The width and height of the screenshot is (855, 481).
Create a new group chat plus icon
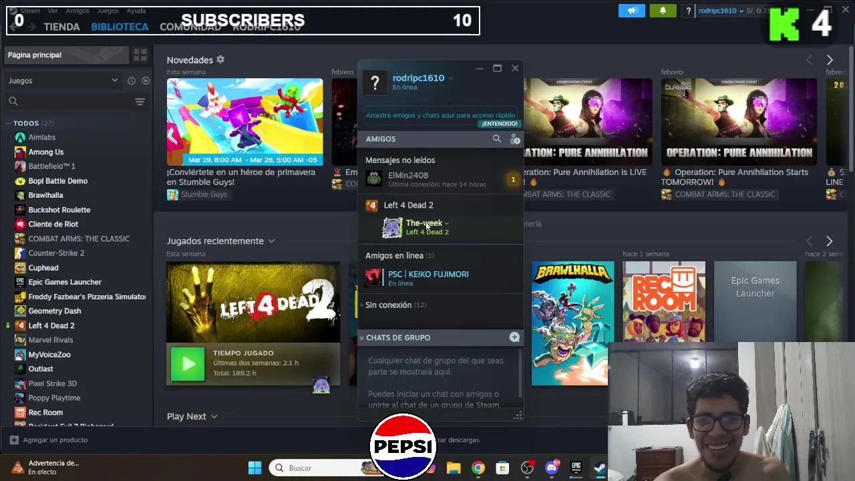[514, 337]
